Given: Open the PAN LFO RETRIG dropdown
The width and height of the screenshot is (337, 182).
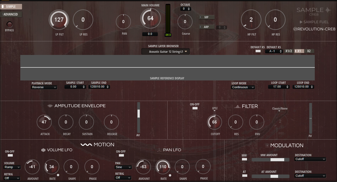Looking at the screenshot, I should point(123,178).
